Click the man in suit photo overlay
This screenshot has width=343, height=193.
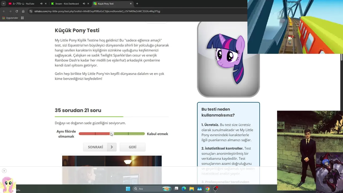(297, 150)
